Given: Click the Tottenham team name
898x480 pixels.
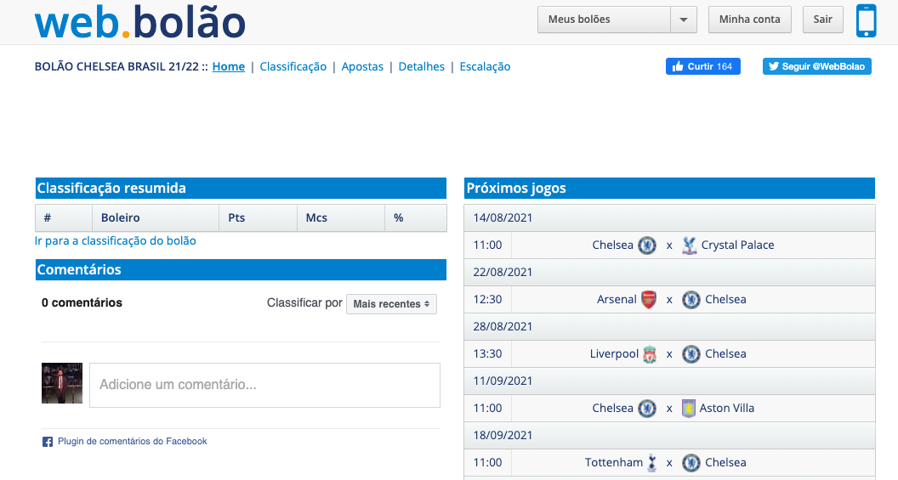Looking at the screenshot, I should (614, 462).
